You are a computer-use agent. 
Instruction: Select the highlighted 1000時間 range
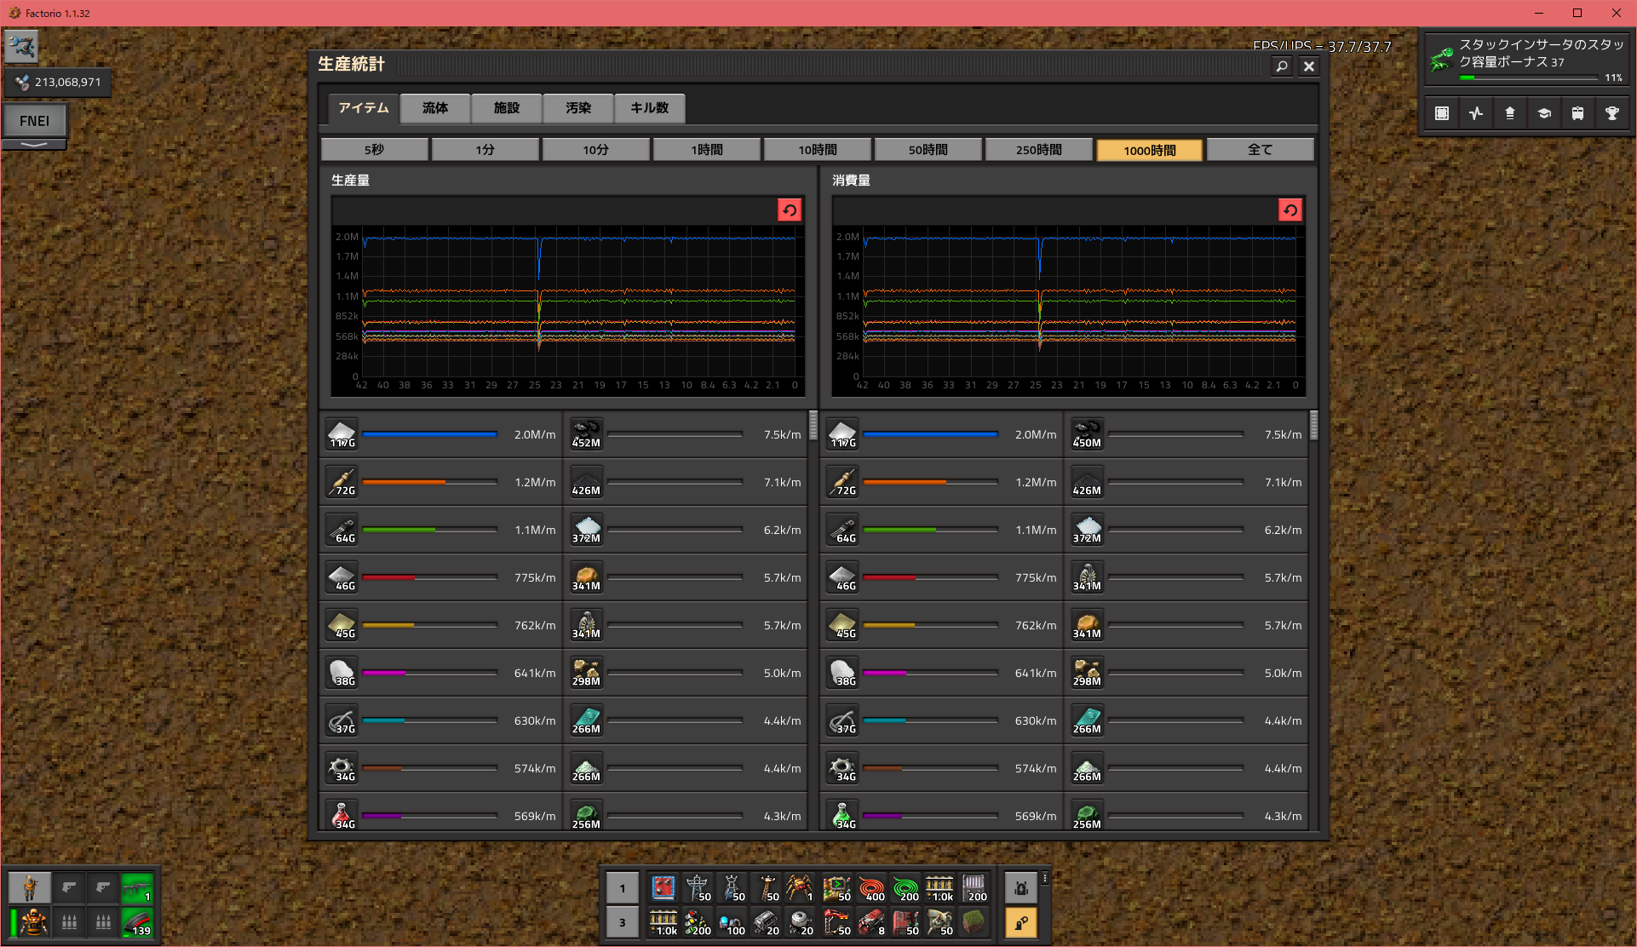pyautogui.click(x=1150, y=150)
